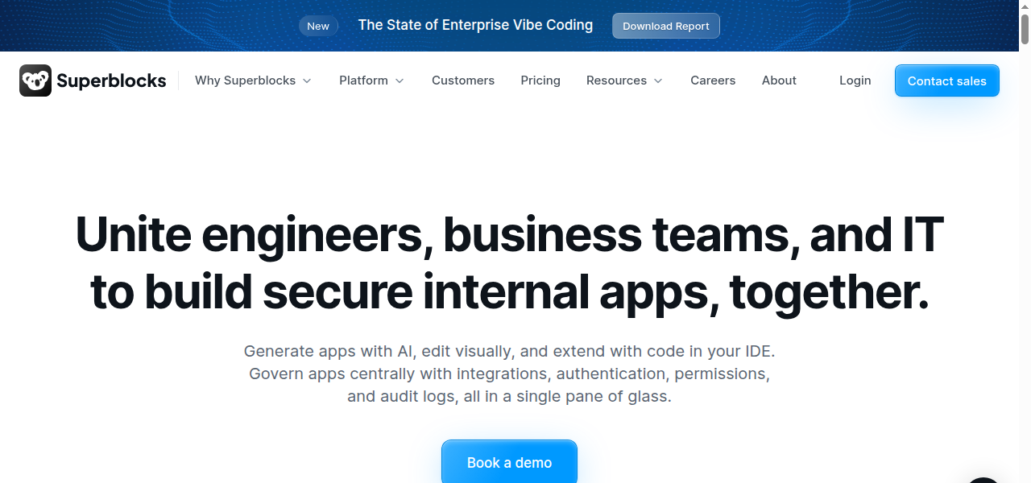
Task: Expand the Resources menu chevron
Action: click(658, 81)
